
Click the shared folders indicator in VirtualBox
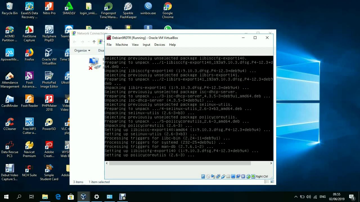pos(228,176)
